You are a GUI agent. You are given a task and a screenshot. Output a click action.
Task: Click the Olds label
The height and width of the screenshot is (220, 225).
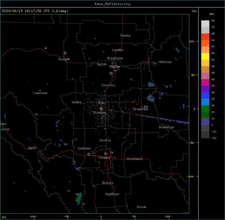point(101,103)
